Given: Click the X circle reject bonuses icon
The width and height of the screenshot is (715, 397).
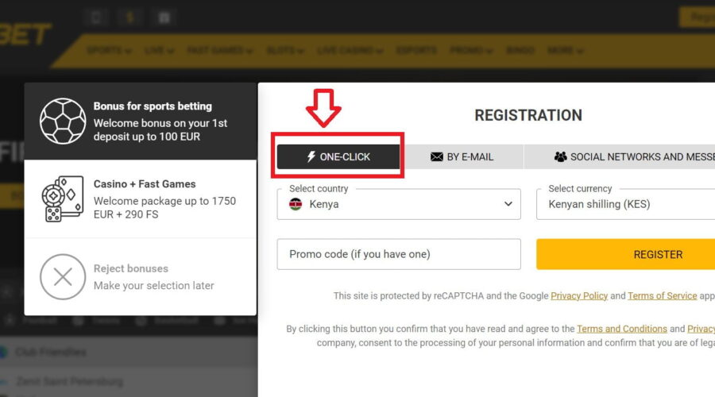Looking at the screenshot, I should click(63, 276).
